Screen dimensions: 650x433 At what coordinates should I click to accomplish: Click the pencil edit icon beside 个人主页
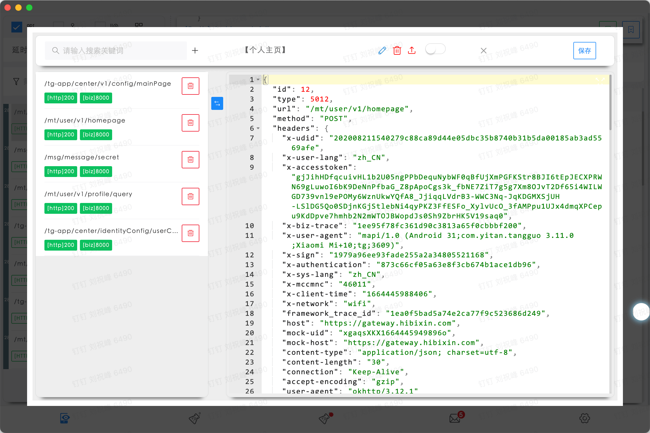coord(382,51)
